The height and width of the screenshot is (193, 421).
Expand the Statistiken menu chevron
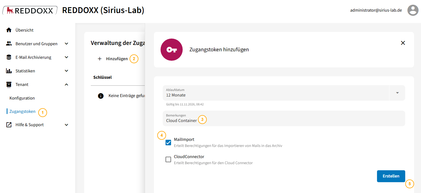tap(66, 71)
